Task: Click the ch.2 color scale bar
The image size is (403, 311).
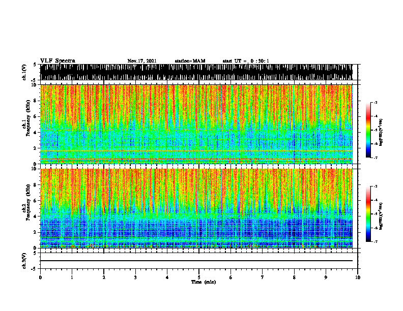Action: (x=368, y=214)
